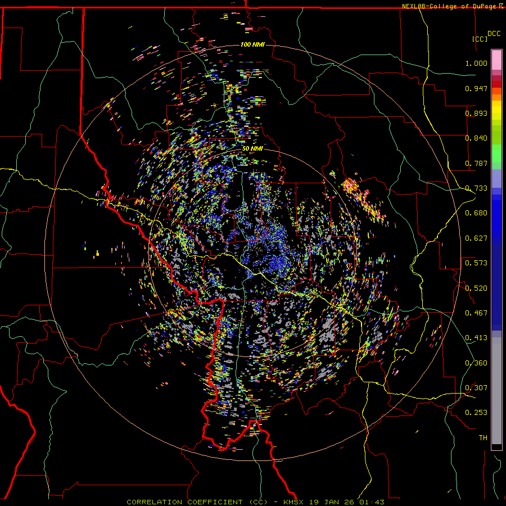506x506 pixels.
Task: Click the 0.733 value on the color scale
Action: [476, 188]
